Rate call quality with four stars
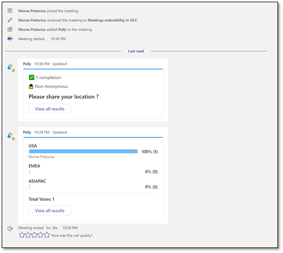The height and width of the screenshot is (253, 283). pyautogui.click(x=40, y=235)
